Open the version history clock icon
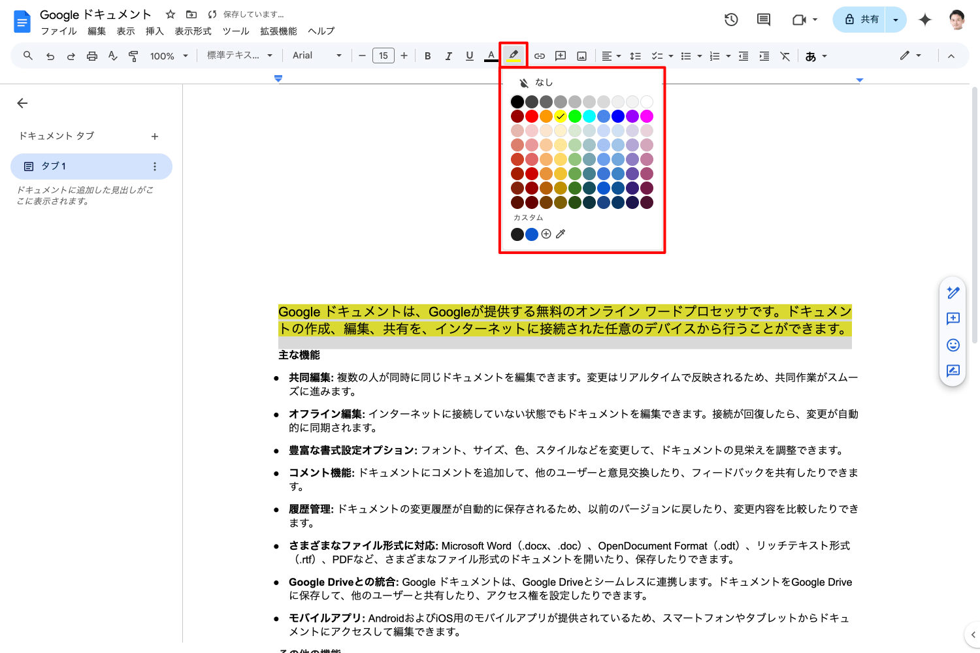This screenshot has width=980, height=653. (x=731, y=20)
